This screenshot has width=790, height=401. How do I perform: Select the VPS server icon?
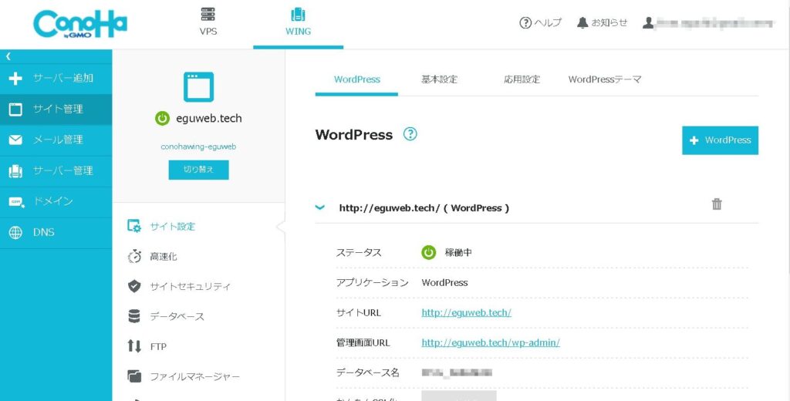click(x=208, y=15)
